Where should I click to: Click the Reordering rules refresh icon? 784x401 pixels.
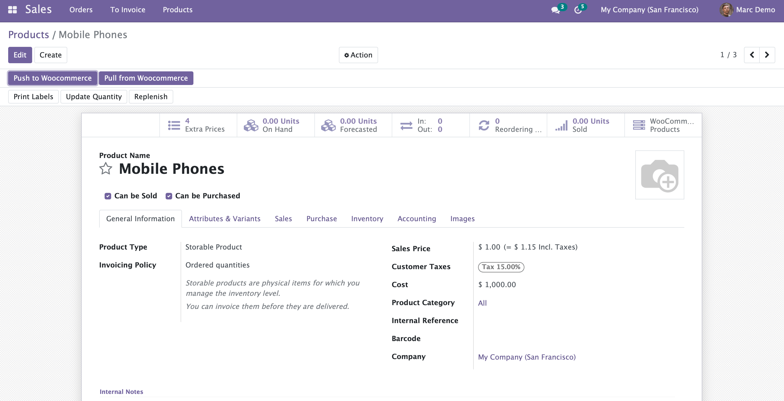click(484, 125)
